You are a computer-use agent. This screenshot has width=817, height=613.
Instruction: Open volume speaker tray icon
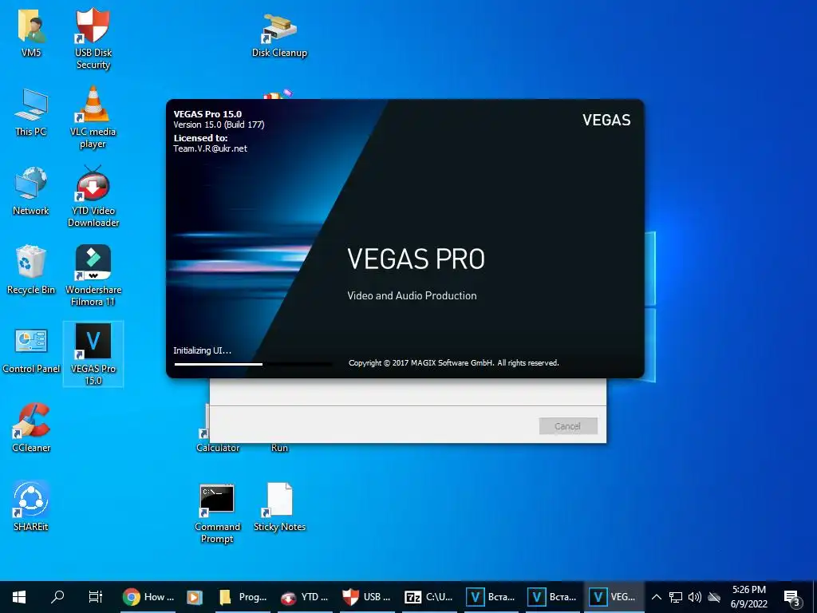695,597
